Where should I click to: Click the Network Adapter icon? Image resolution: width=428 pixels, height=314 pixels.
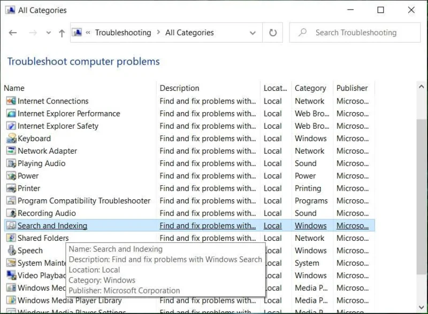click(11, 151)
